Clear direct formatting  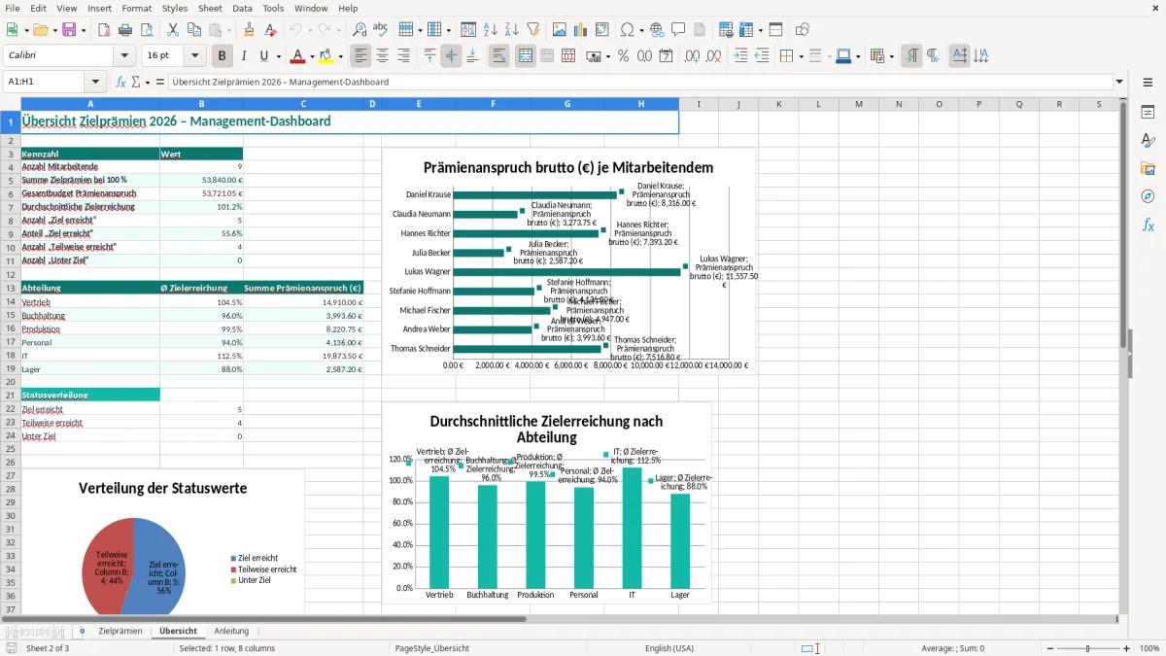pyautogui.click(x=270, y=30)
